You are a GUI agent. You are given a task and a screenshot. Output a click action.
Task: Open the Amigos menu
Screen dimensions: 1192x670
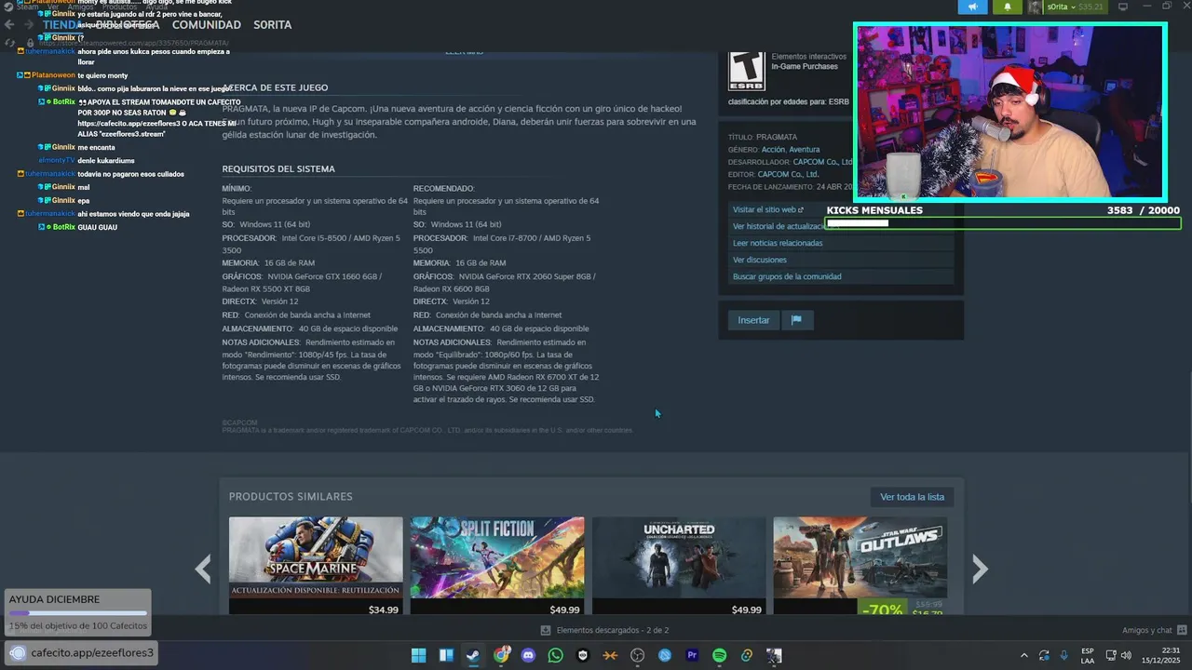[80, 7]
